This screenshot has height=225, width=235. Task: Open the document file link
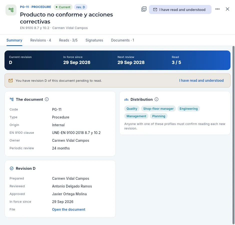pyautogui.click(x=69, y=209)
